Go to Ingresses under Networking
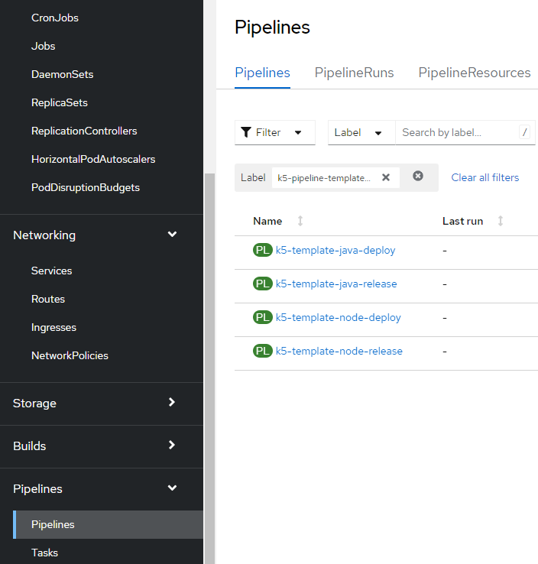Image resolution: width=538 pixels, height=564 pixels. click(x=53, y=327)
